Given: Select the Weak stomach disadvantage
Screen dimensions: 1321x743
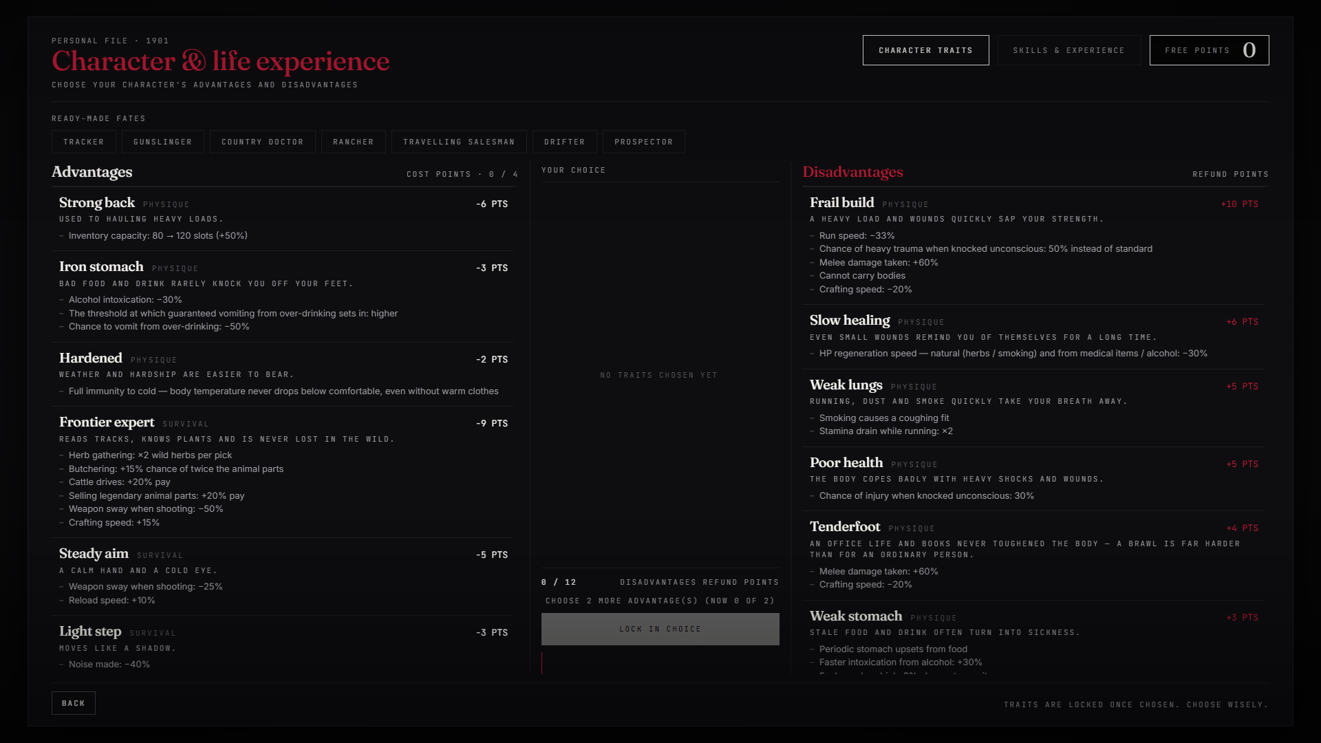Looking at the screenshot, I should point(1033,638).
